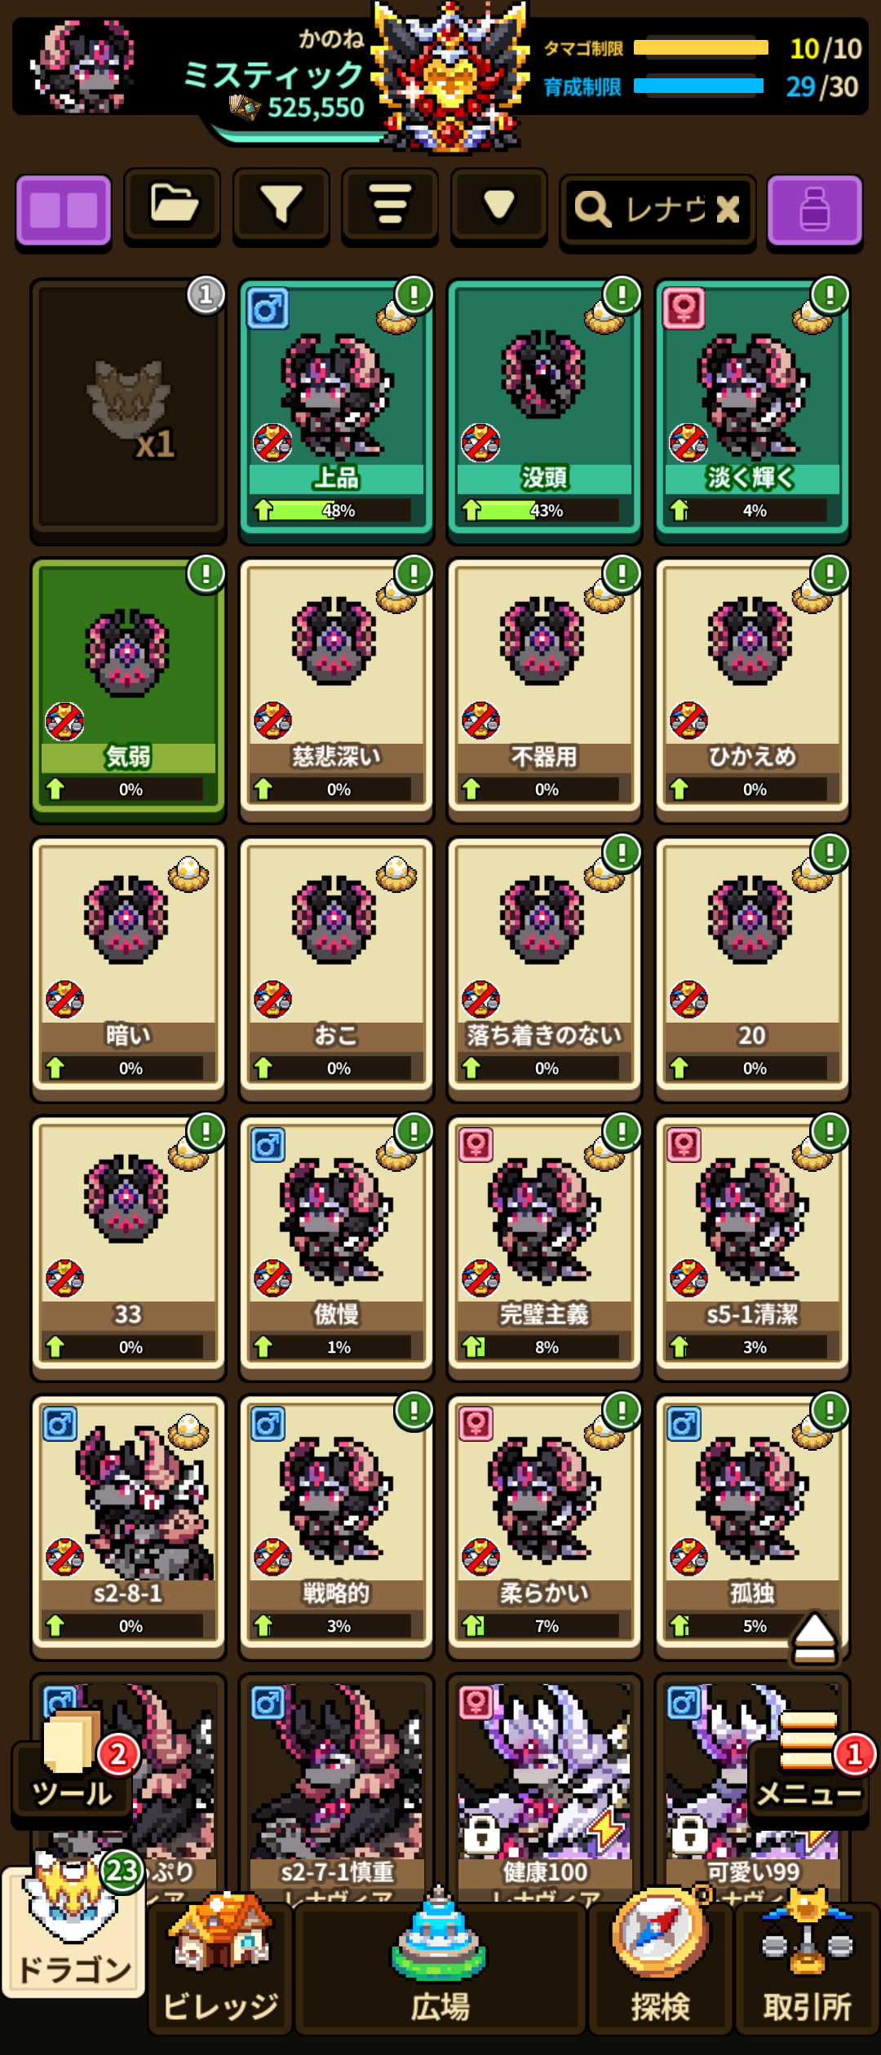
Task: Tap male gender icon on 傲慢 card
Action: click(268, 1145)
